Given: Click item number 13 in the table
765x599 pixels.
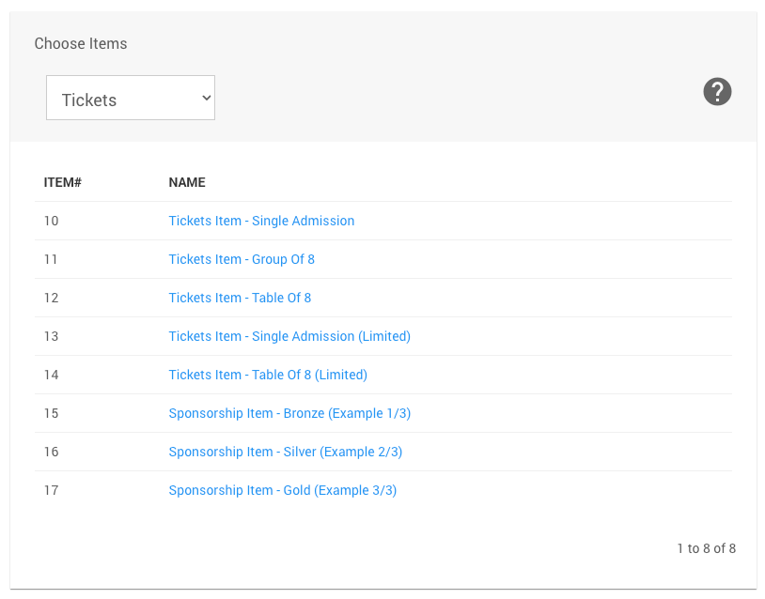Looking at the screenshot, I should (52, 336).
